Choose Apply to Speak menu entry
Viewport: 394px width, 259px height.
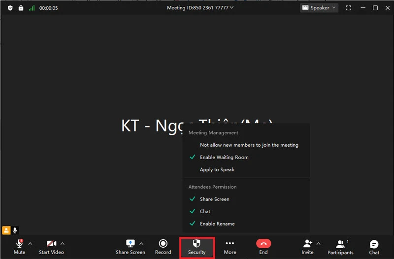(x=217, y=169)
